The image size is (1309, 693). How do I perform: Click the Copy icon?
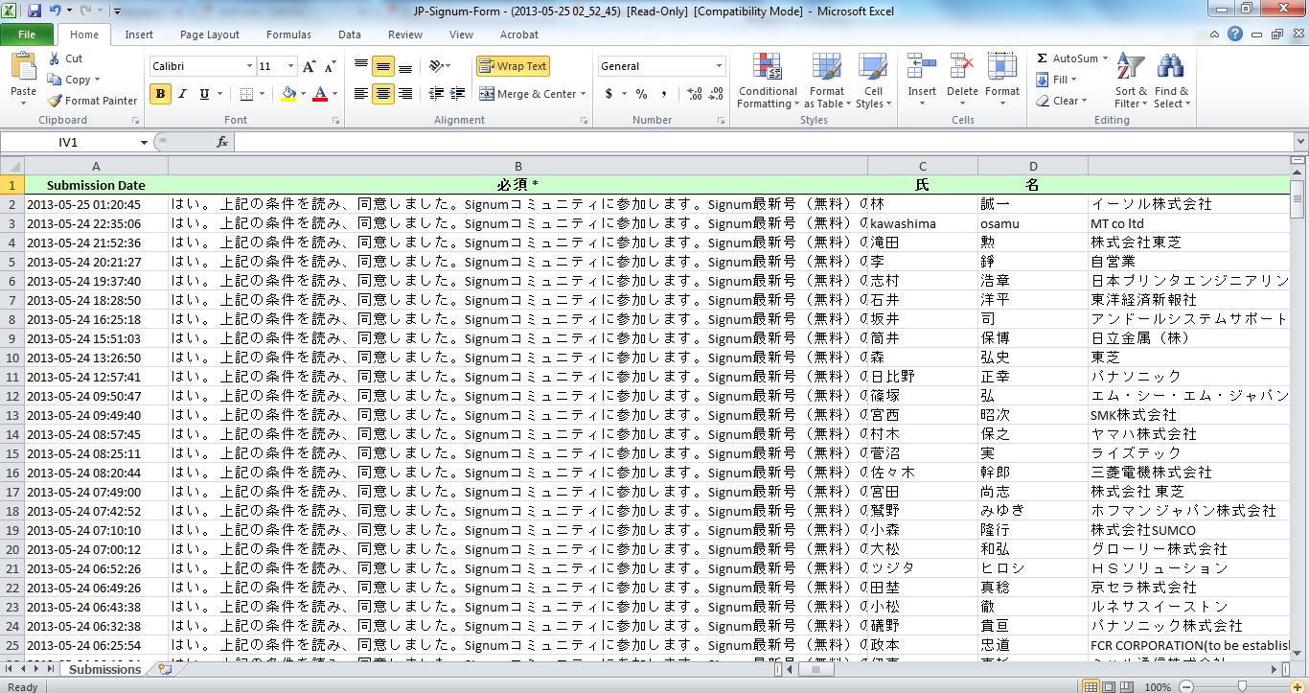click(55, 80)
